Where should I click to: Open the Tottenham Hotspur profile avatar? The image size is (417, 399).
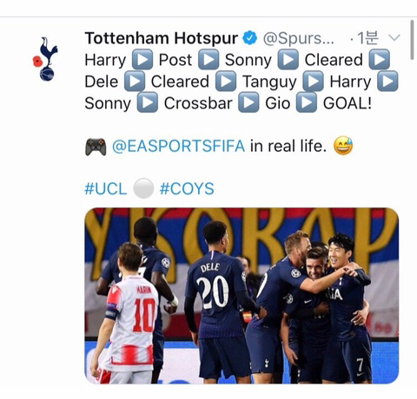click(45, 59)
